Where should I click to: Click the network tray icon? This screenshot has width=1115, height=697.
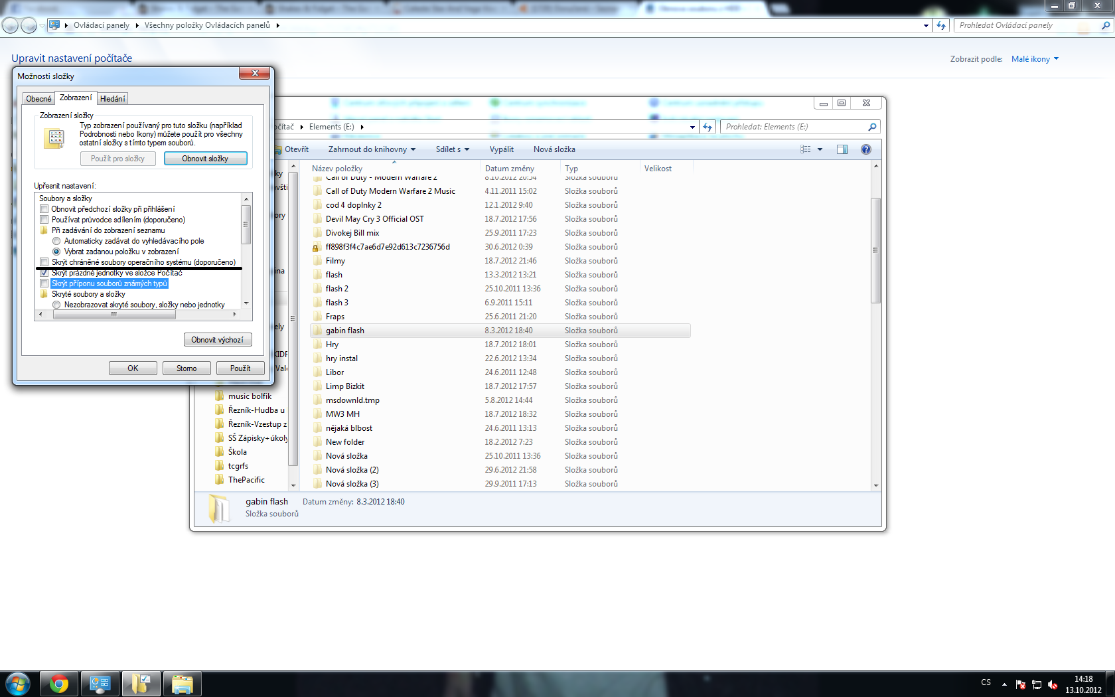(x=1037, y=684)
